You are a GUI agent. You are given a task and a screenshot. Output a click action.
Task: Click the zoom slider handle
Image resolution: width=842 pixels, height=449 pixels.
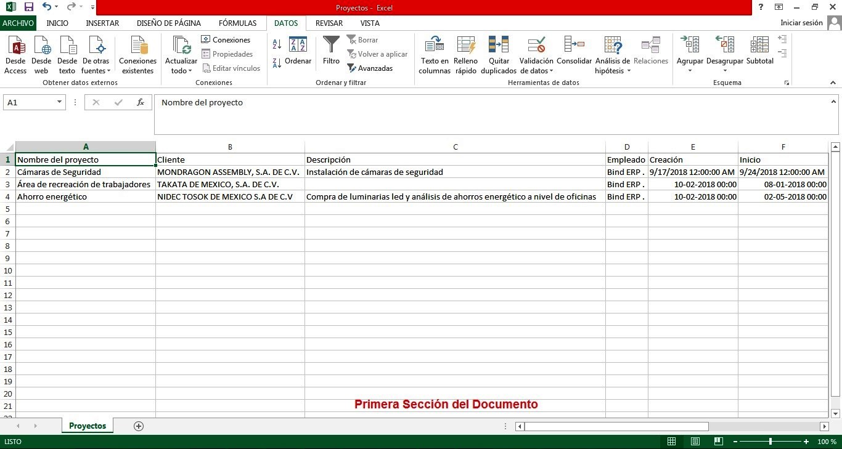(x=770, y=442)
